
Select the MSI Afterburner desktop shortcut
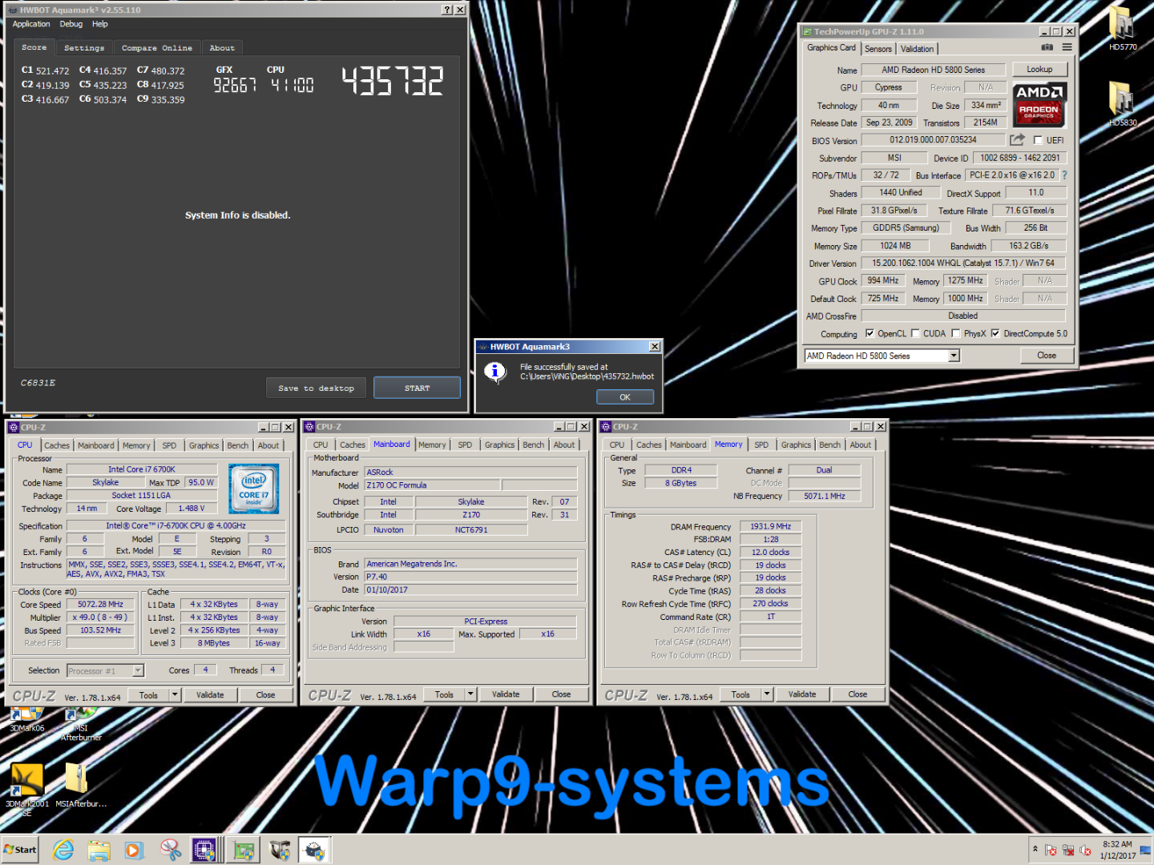(x=81, y=722)
